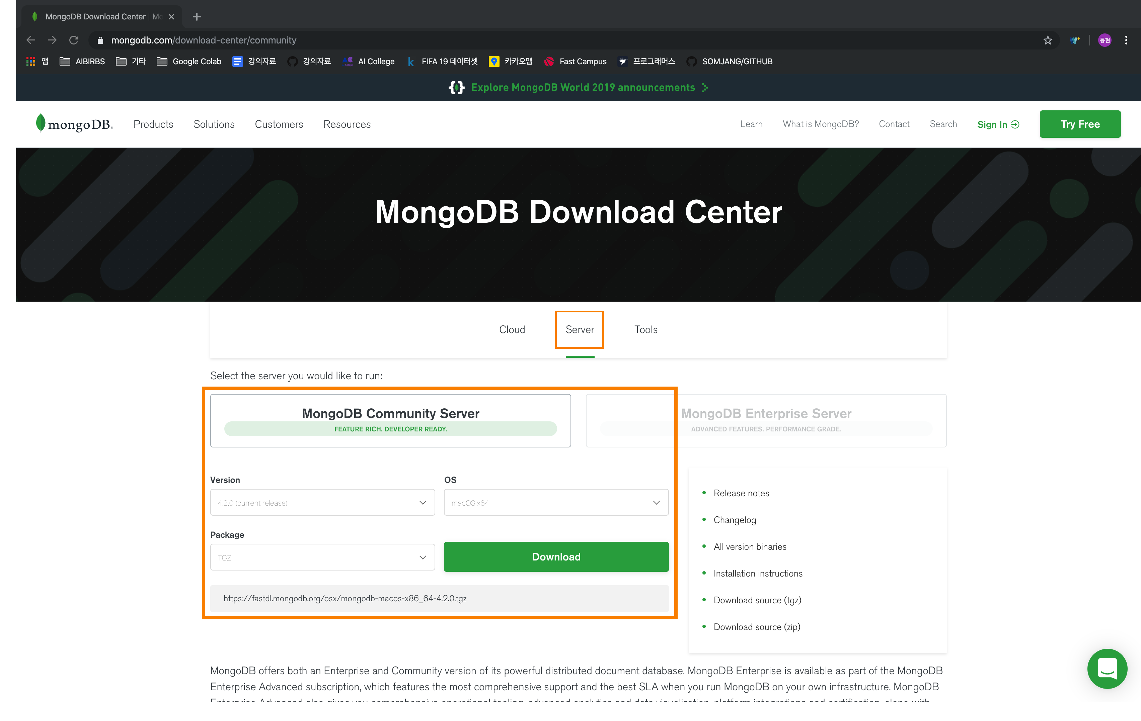Open the AI College bookmark
Screen dimensions: 1141x721
(x=369, y=62)
